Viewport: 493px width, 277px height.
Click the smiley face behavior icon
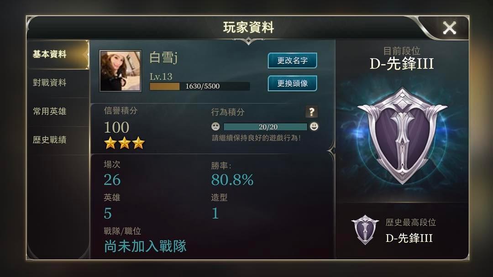(x=314, y=126)
